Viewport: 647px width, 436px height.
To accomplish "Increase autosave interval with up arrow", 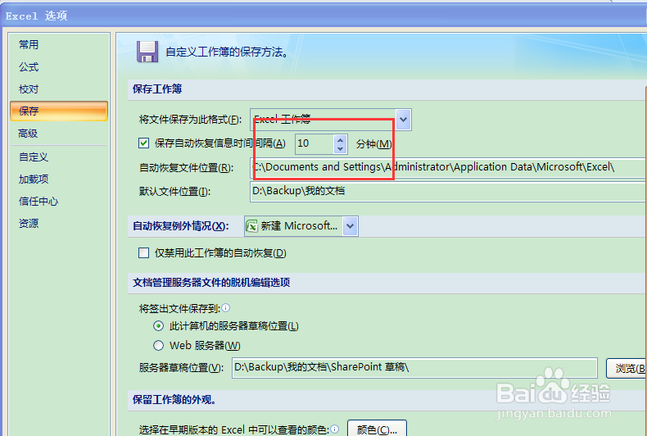I will click(340, 139).
